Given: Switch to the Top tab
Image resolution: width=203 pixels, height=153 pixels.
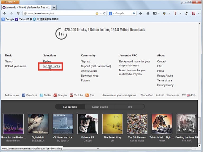Looking at the screenshot, I should (130, 107).
